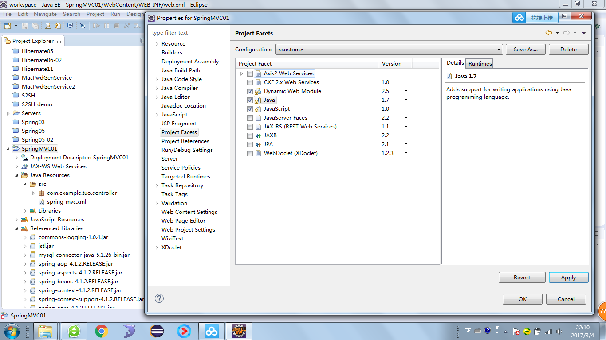Screen dimensions: 606x340
Task: Uncheck the JavaScript facet checkbox
Action: pyautogui.click(x=250, y=109)
